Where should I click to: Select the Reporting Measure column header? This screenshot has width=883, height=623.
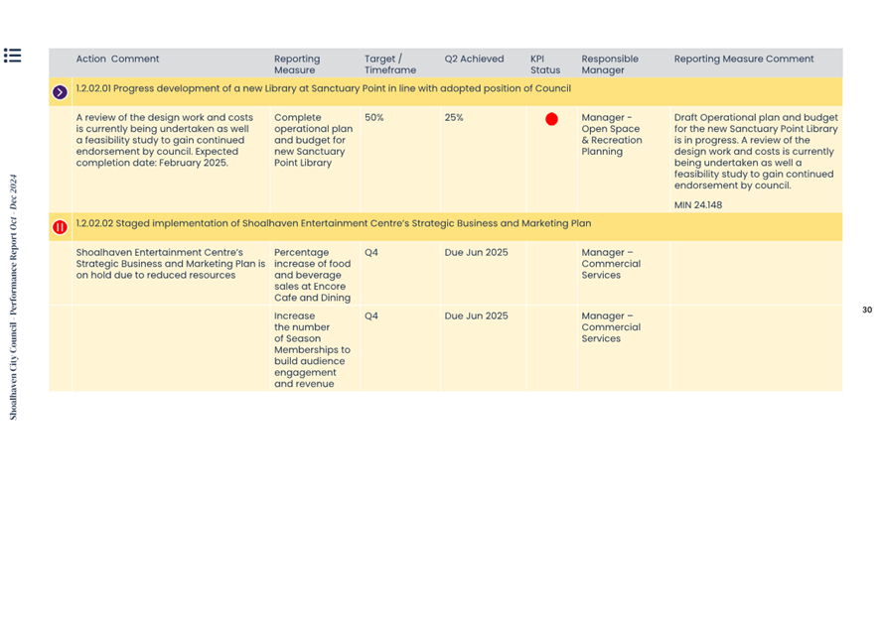click(x=297, y=64)
